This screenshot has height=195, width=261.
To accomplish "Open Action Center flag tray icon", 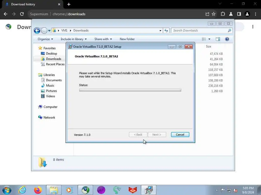I will pyautogui.click(x=223, y=190).
